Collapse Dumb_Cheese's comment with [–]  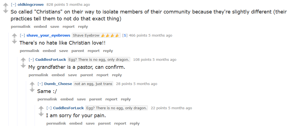click(40, 84)
